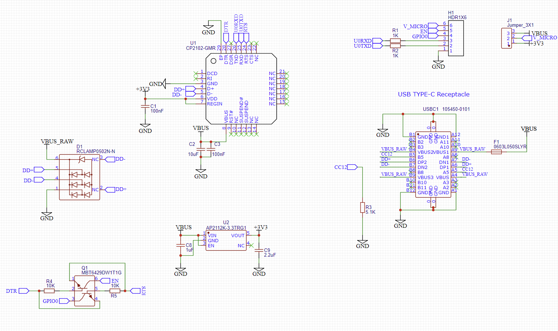Click the +3V3 label at J1
Viewport: 558px width, 331px height.
[x=536, y=43]
